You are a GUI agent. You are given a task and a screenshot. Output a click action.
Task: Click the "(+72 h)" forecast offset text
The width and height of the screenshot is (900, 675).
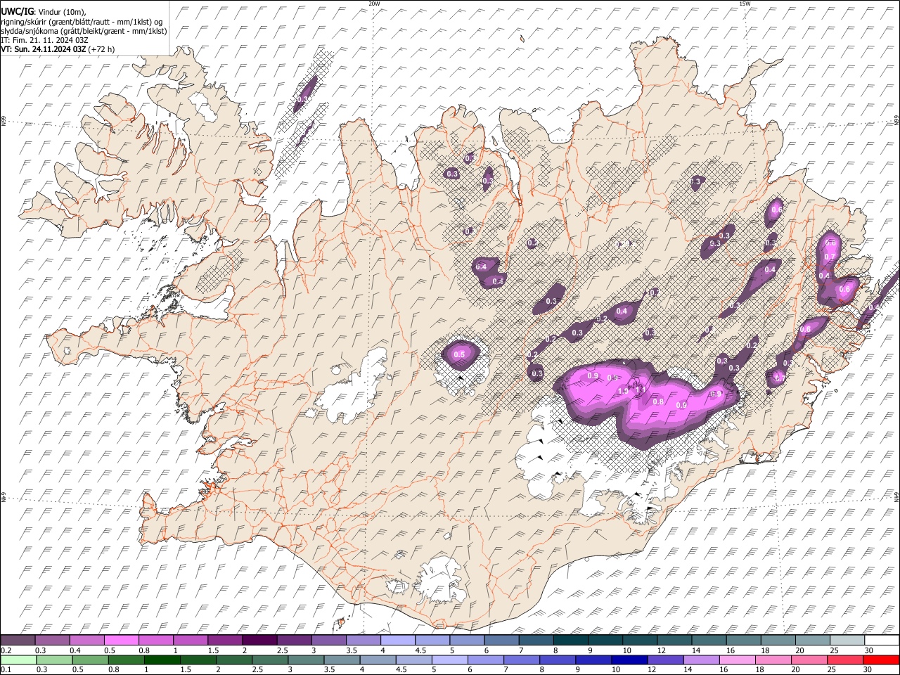pyautogui.click(x=102, y=49)
